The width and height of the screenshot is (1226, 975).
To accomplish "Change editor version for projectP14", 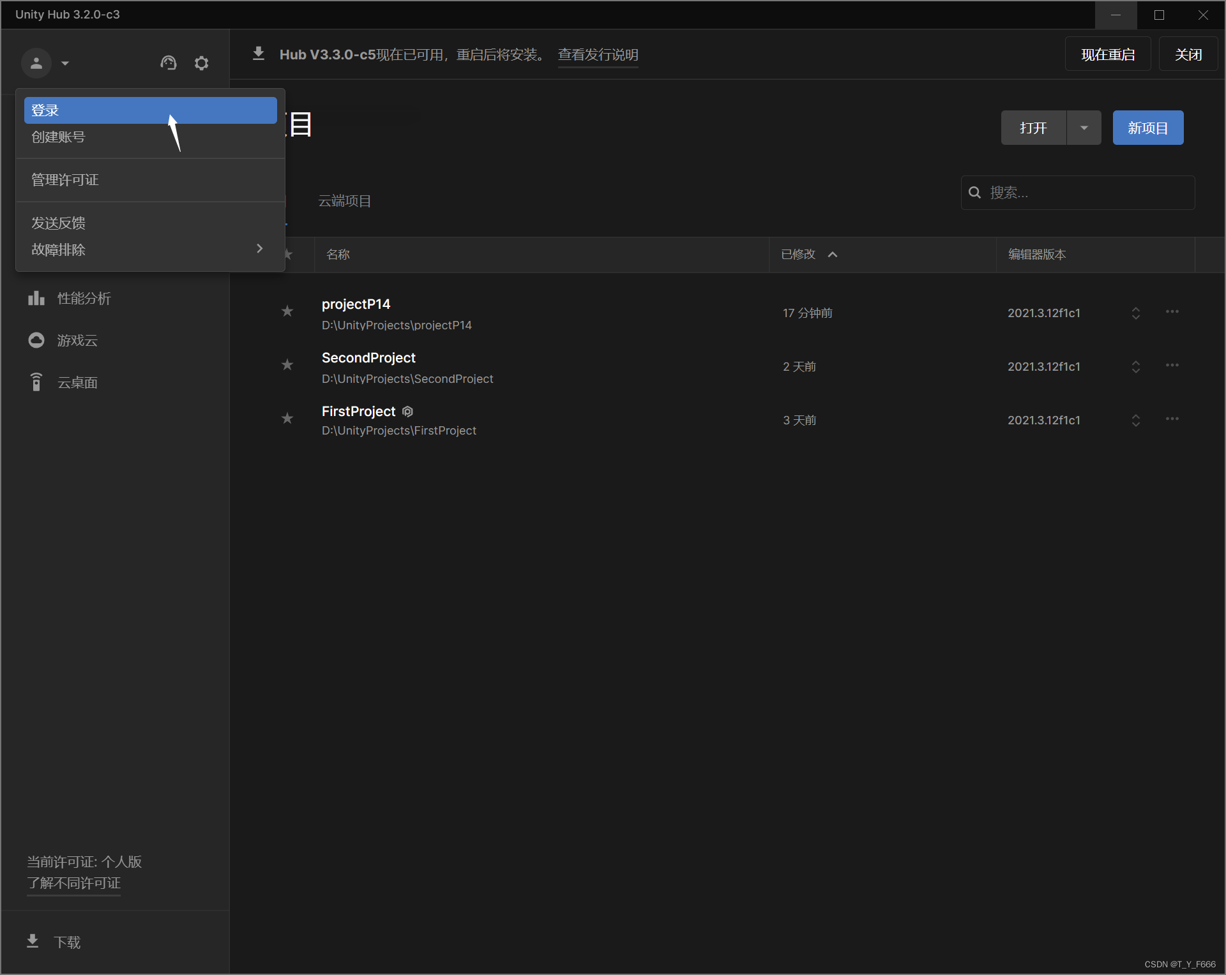I will [x=1136, y=313].
